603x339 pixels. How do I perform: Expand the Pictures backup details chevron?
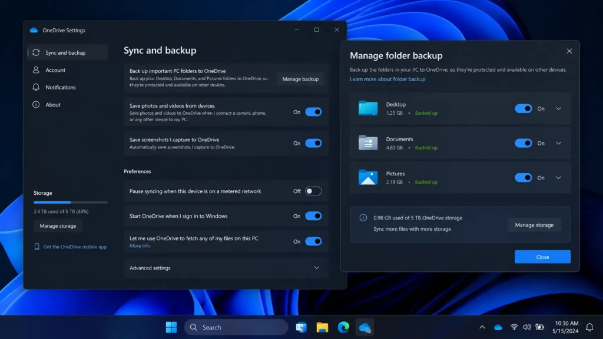(558, 178)
